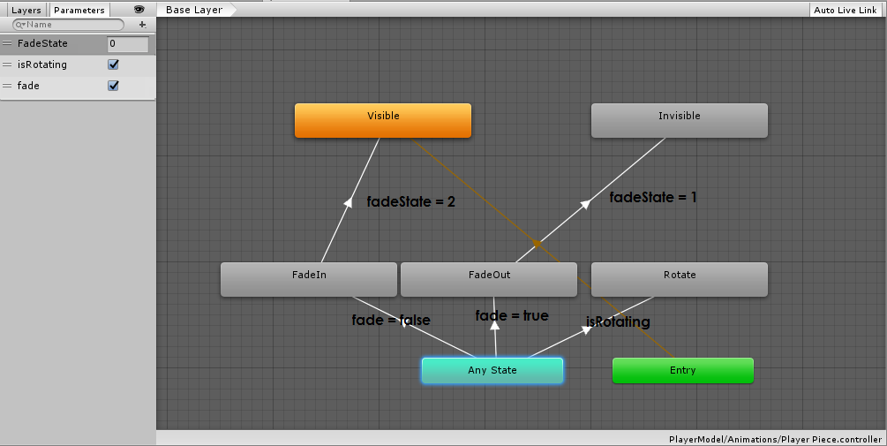This screenshot has height=446, width=887.
Task: Select the FadeState parameter row
Action: [78, 43]
